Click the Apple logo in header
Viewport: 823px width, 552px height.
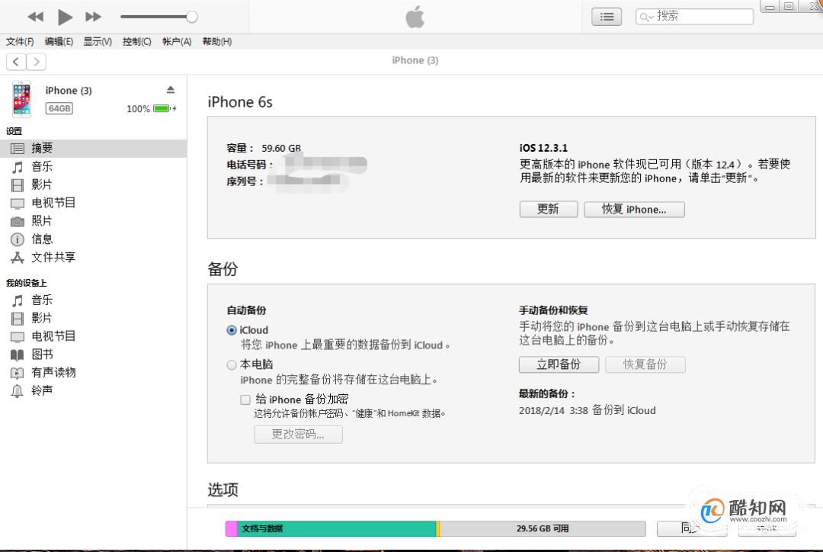(x=415, y=16)
